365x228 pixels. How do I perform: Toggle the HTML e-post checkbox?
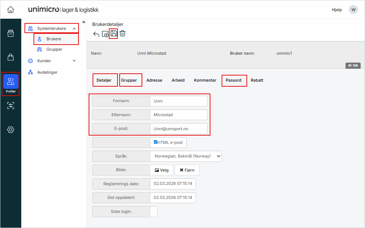point(156,142)
